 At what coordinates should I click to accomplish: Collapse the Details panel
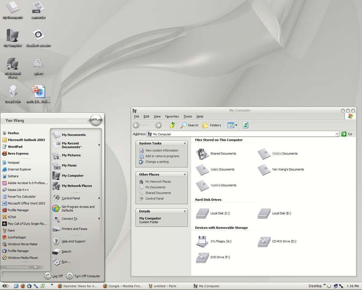pyautogui.click(x=185, y=211)
